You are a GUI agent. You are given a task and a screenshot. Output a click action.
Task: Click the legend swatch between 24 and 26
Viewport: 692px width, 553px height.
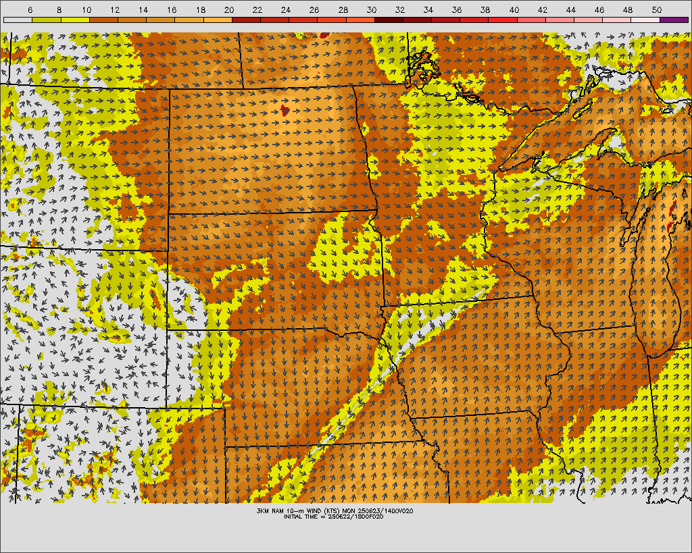point(303,20)
